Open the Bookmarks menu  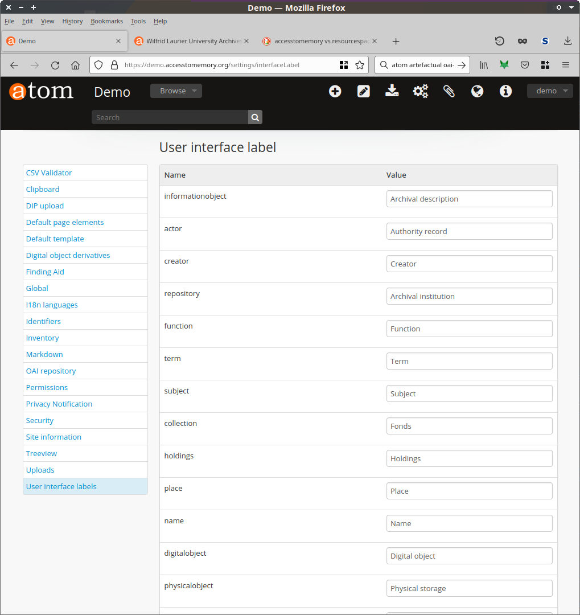(x=106, y=21)
